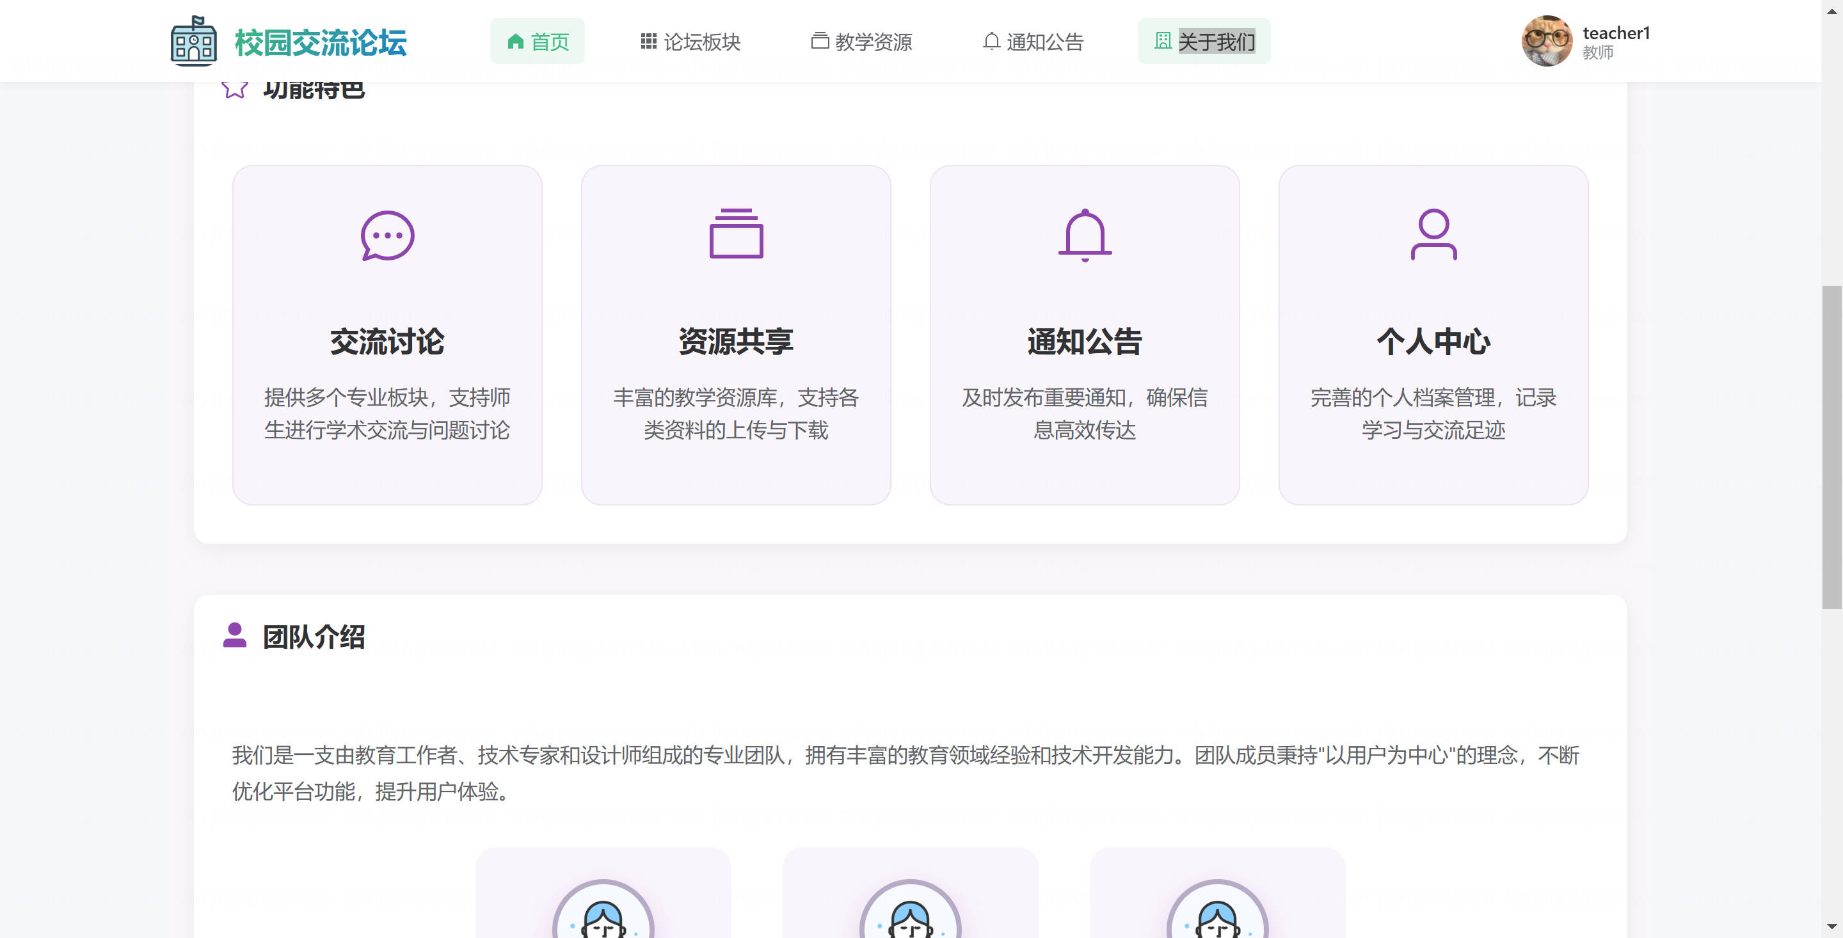The width and height of the screenshot is (1843, 938).
Task: Select the 关于我们 menu item
Action: click(x=1204, y=42)
